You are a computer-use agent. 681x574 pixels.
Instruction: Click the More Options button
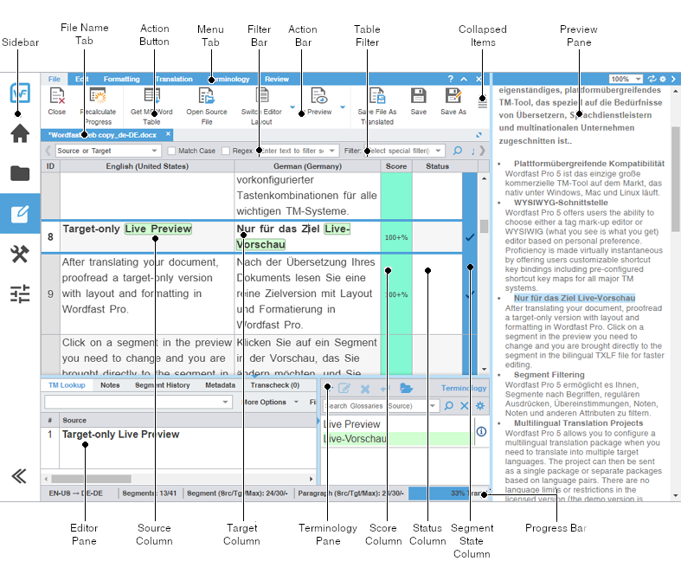pyautogui.click(x=267, y=403)
